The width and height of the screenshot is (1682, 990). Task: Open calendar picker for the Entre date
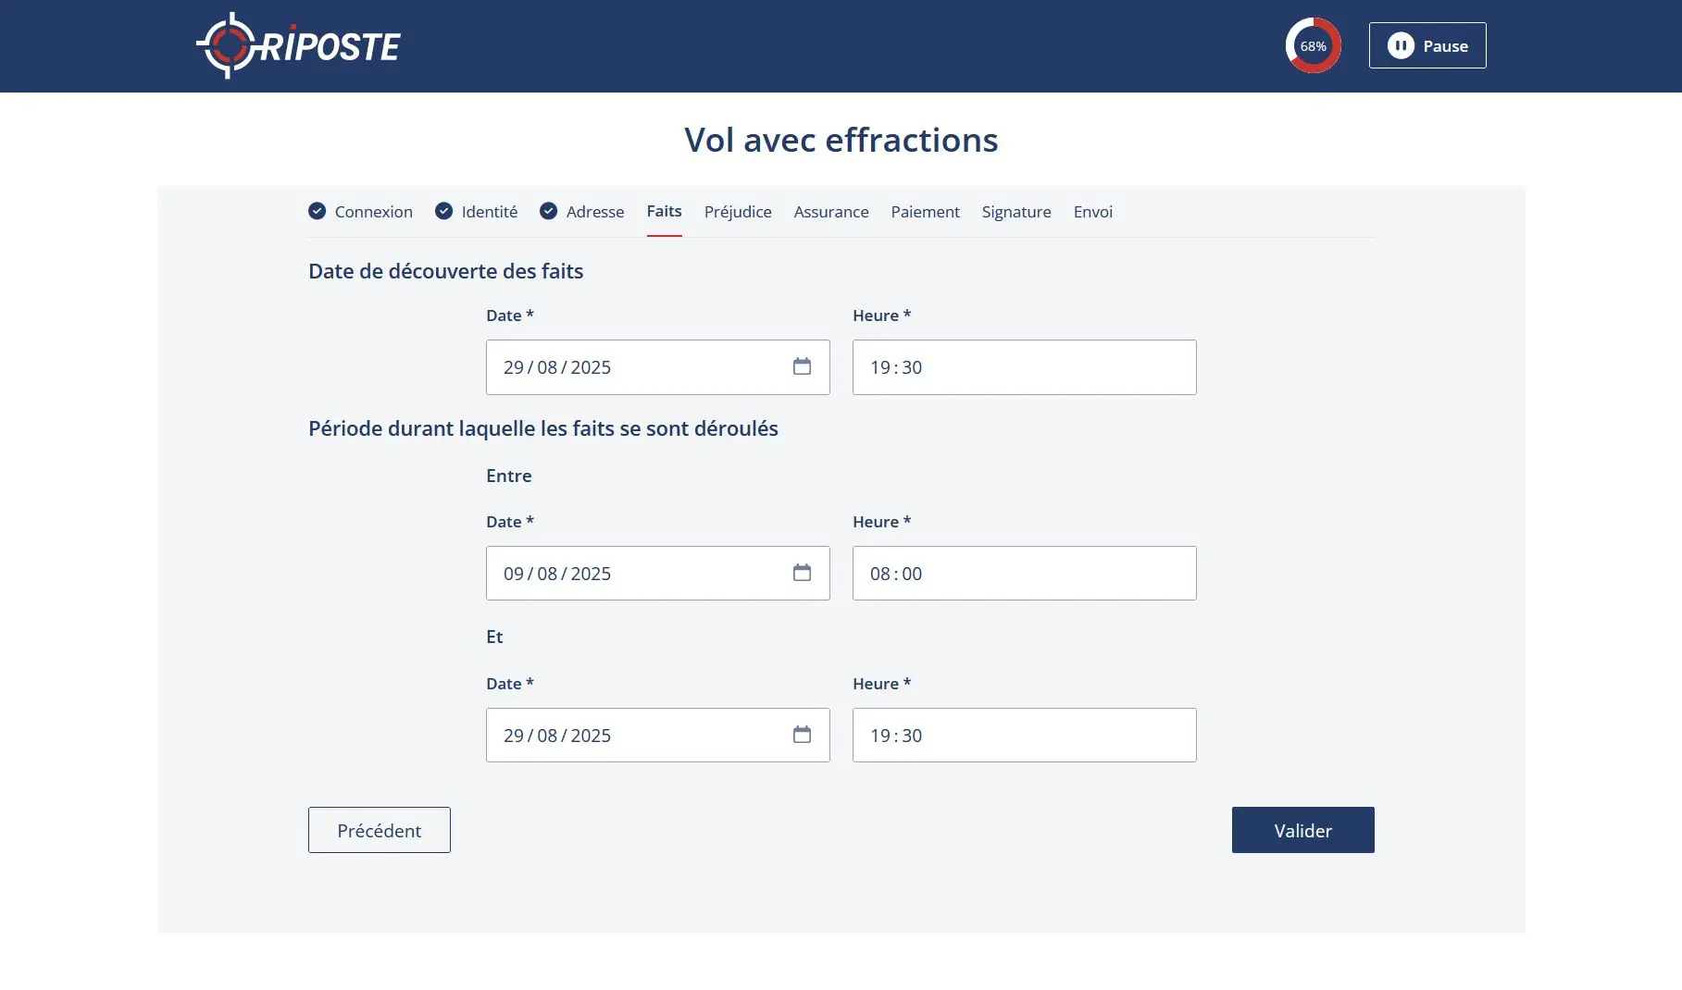802,573
